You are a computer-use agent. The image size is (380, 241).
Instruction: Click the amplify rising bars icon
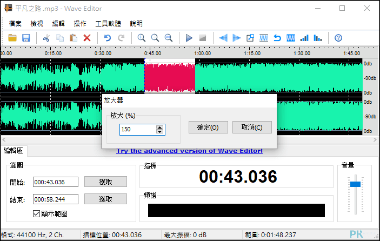304,38
